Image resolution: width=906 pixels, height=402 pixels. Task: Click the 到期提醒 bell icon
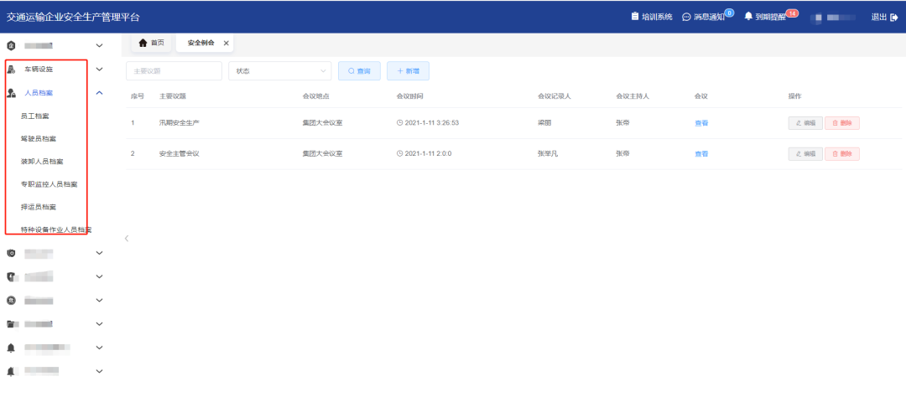pos(748,17)
